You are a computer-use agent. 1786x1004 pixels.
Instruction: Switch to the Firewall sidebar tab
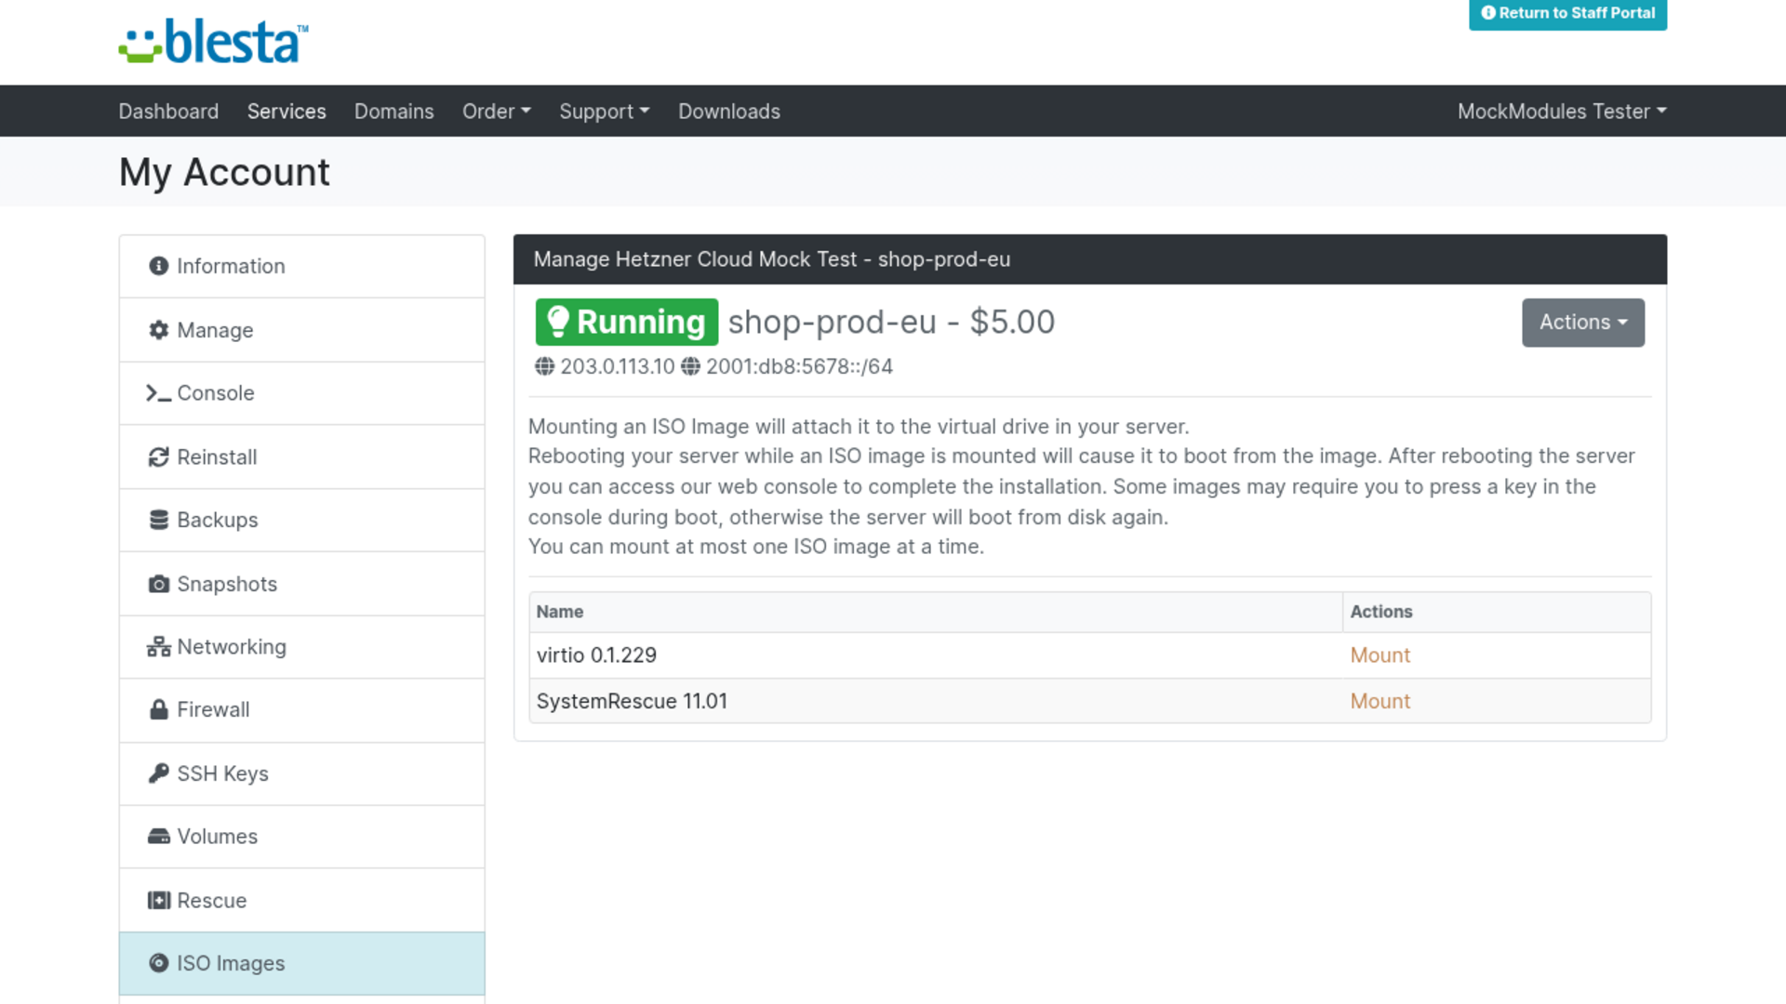[302, 710]
